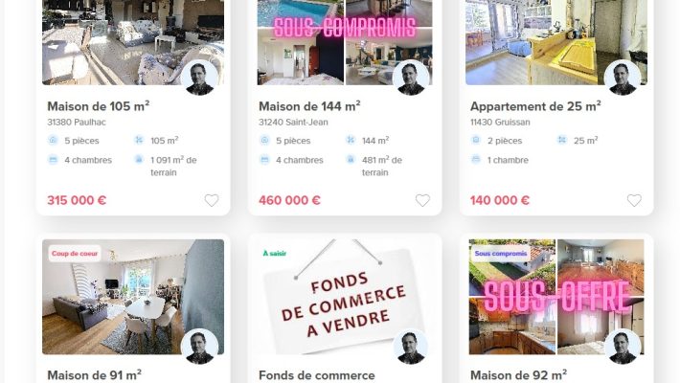Open the Fonds de commerce listing title
This screenshot has height=383, width=680.
coord(317,375)
